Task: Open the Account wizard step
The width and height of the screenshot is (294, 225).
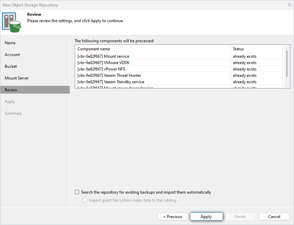Action: 12,55
